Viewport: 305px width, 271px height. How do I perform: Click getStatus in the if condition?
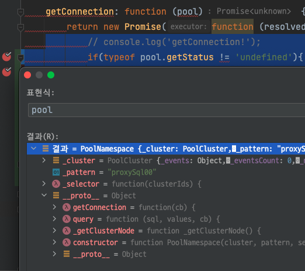[190, 57]
